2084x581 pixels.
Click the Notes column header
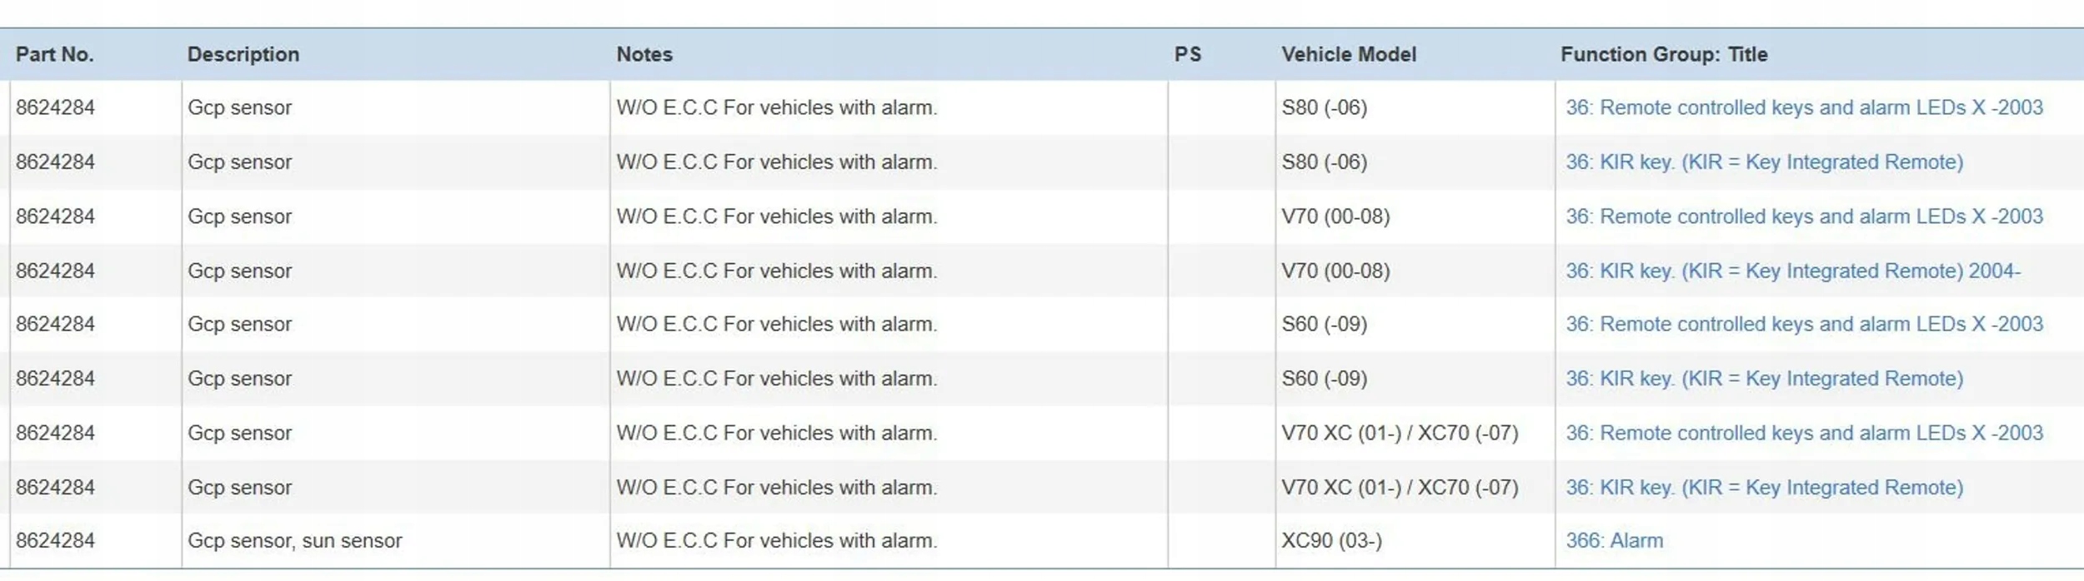644,54
